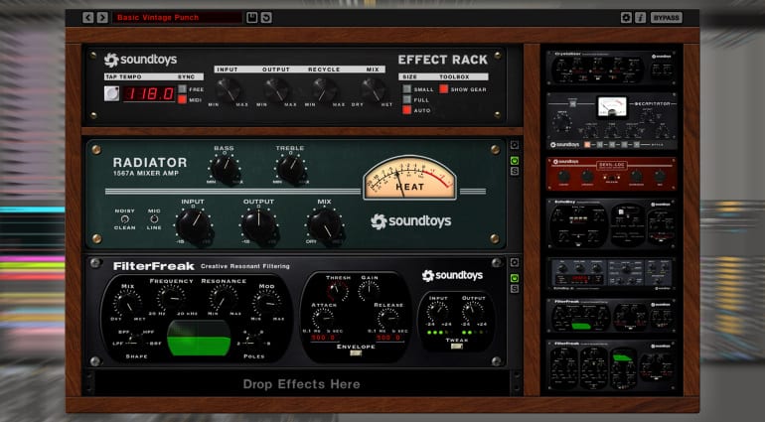Click the Tap Tempo pad

tap(111, 94)
